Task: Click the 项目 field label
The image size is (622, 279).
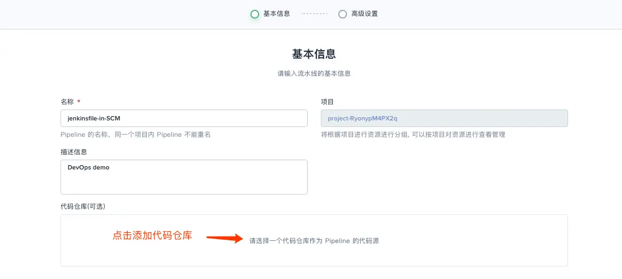Action: [327, 102]
